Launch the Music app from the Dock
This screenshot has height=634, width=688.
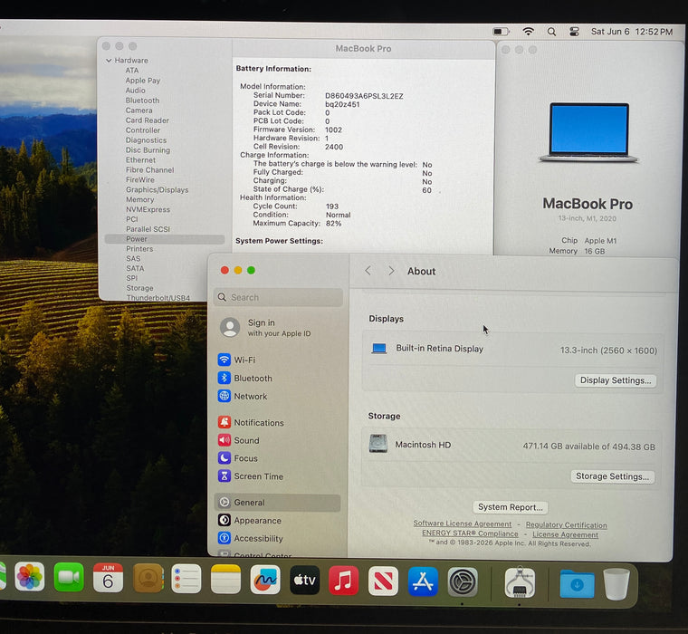point(344,581)
